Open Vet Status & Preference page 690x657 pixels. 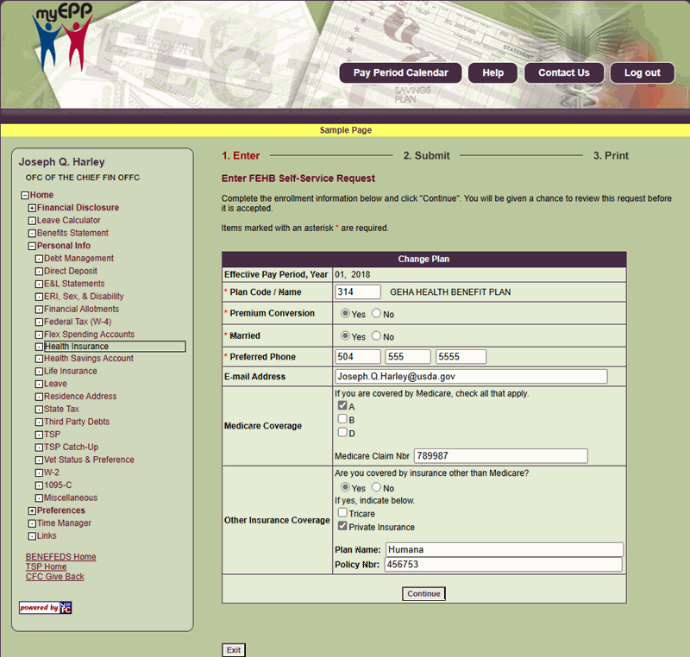tap(89, 460)
